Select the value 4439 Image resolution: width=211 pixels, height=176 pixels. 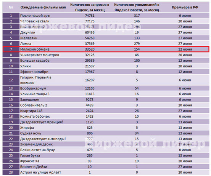[90, 105]
